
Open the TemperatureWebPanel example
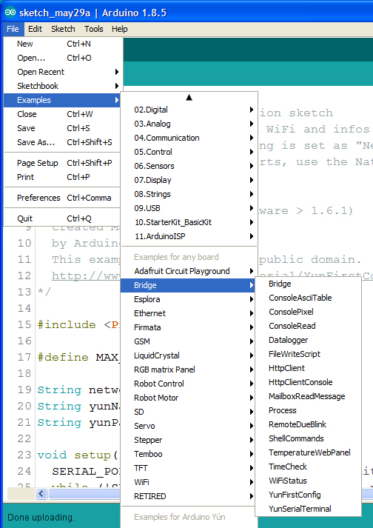(308, 452)
